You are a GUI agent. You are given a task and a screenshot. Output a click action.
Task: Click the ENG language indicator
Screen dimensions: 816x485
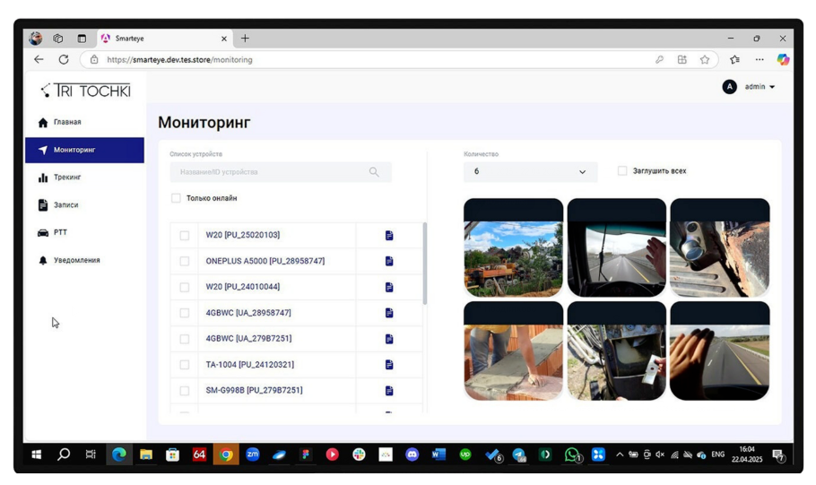pos(718,455)
